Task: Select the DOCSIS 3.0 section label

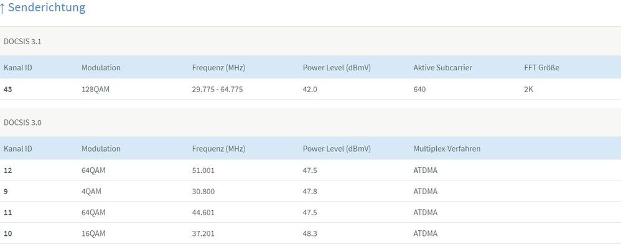Action: [22, 123]
